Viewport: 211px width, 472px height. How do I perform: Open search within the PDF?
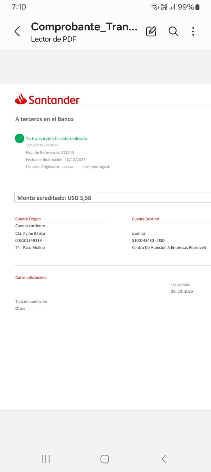click(x=173, y=31)
